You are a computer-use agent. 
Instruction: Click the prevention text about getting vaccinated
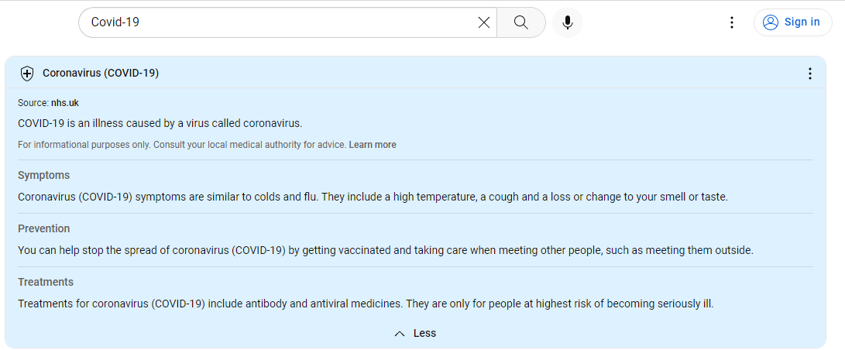[x=385, y=250]
